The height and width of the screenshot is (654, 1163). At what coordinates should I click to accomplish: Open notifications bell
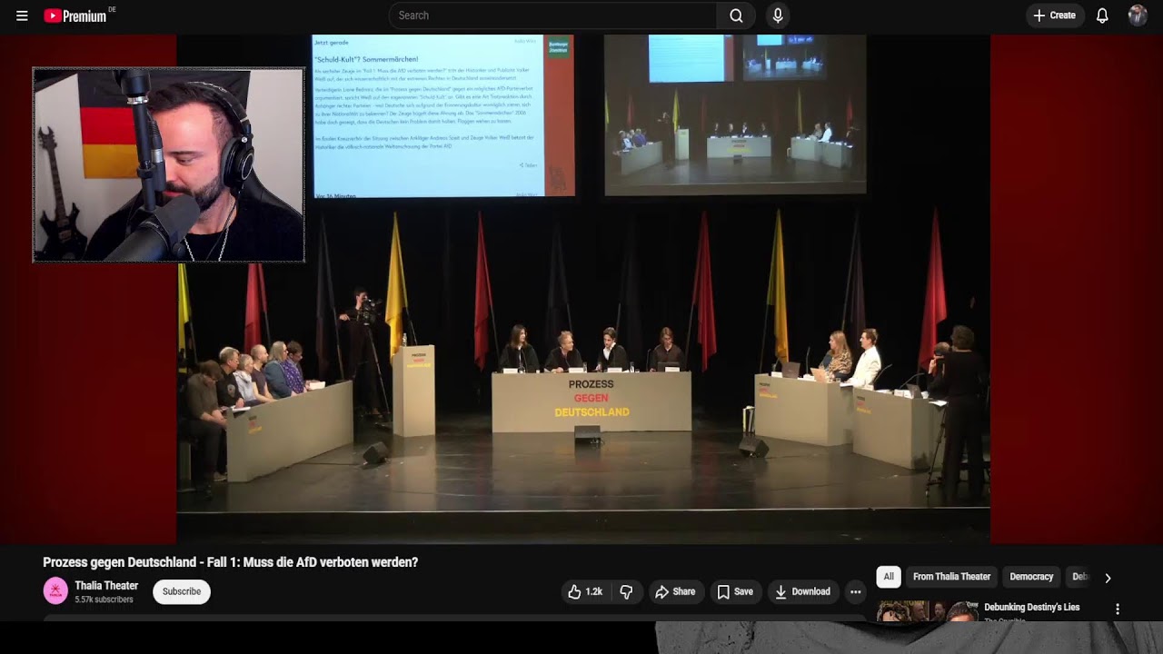tap(1102, 15)
